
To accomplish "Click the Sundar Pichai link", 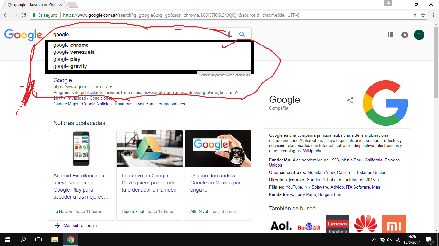I will point(320,180).
